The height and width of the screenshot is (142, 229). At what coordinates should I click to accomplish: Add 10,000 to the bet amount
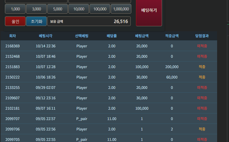pyautogui.click(x=79, y=9)
